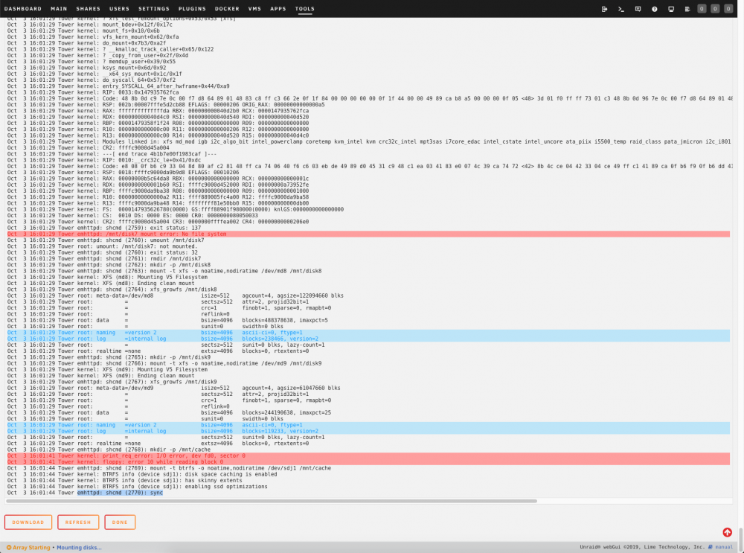Click the "BTRFS info (device sdj1): enabling ssd optimizations" line
The height and width of the screenshot is (553, 744).
[137, 487]
